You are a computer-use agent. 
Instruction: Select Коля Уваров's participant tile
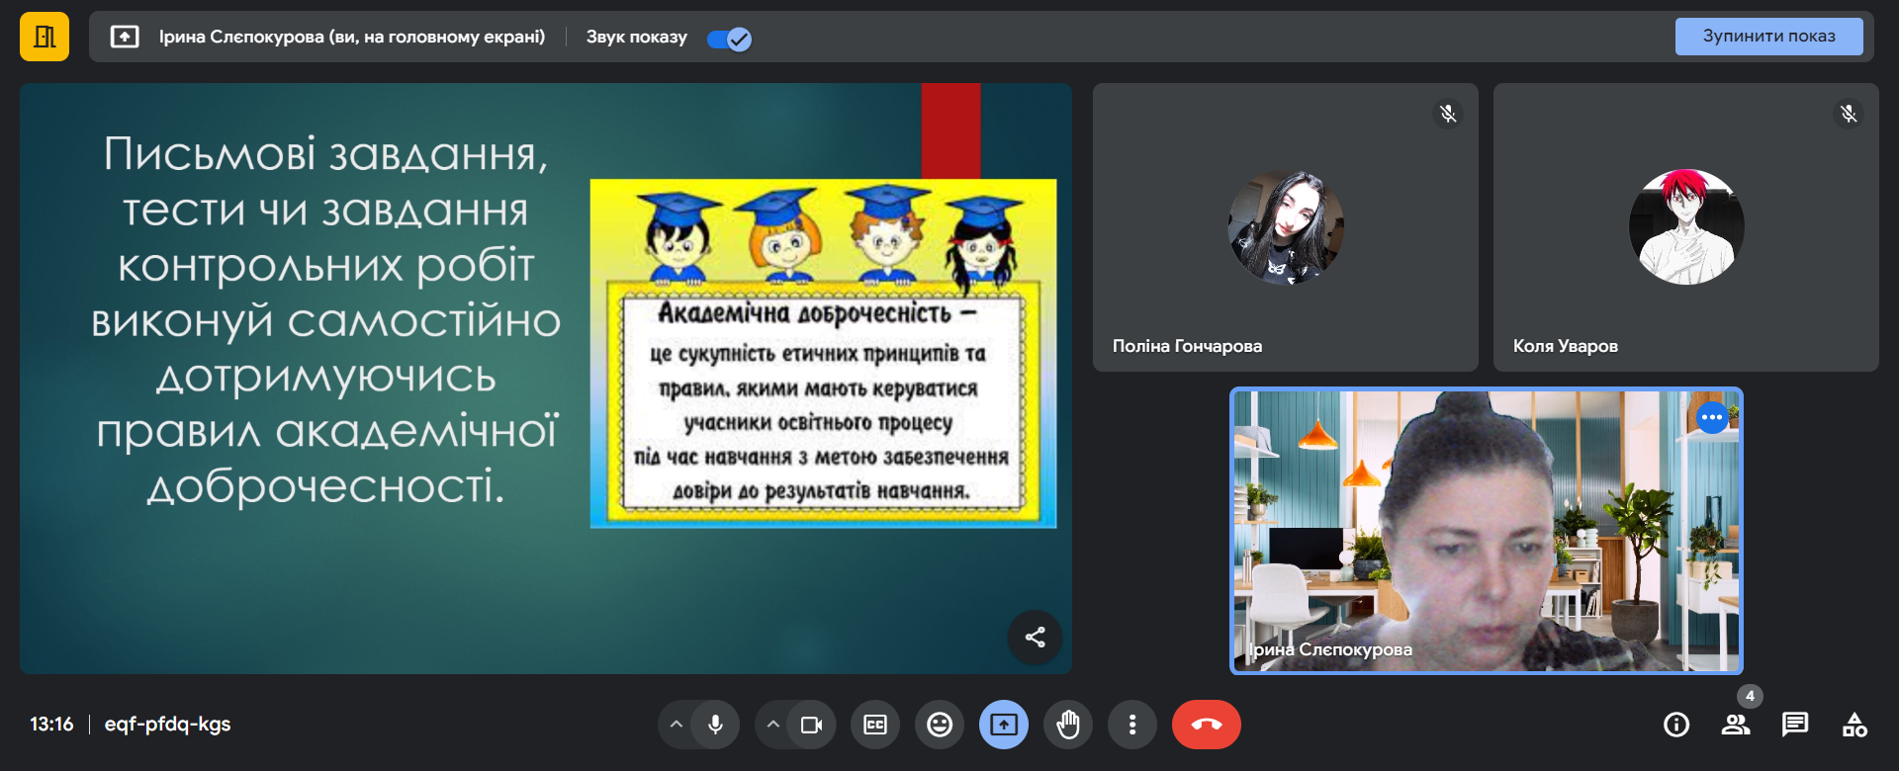pos(1685,227)
